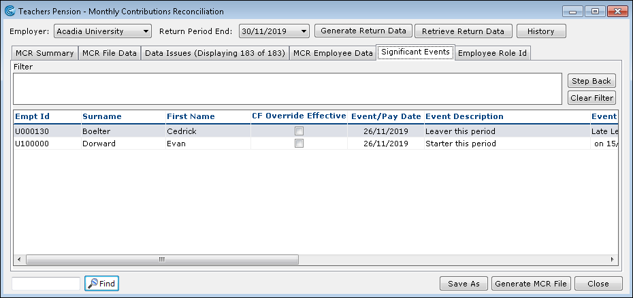Viewport: 633px width, 298px height.
Task: Switch to the MCR Summary tab
Action: click(x=45, y=53)
